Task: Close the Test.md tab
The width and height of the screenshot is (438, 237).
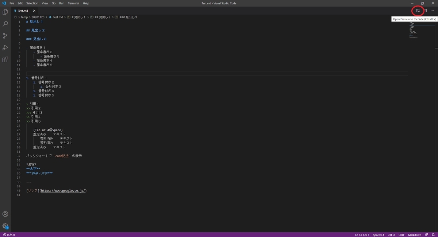Action: [x=35, y=11]
